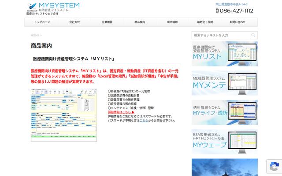Open the お問い合わせ menu item
Screen dimensions: 282x176
[237, 22]
